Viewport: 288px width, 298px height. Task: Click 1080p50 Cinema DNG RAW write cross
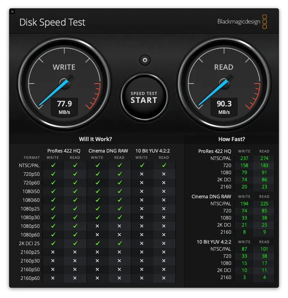(x=97, y=226)
